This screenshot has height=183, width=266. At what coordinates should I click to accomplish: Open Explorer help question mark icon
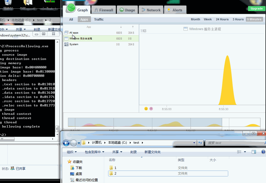point(263,152)
